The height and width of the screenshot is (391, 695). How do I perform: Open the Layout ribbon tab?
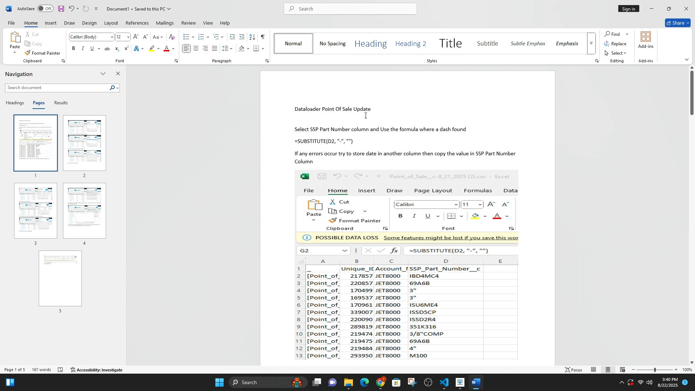111,23
